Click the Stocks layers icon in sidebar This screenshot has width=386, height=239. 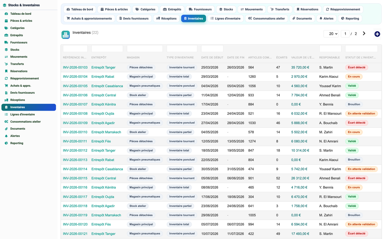coord(6,50)
